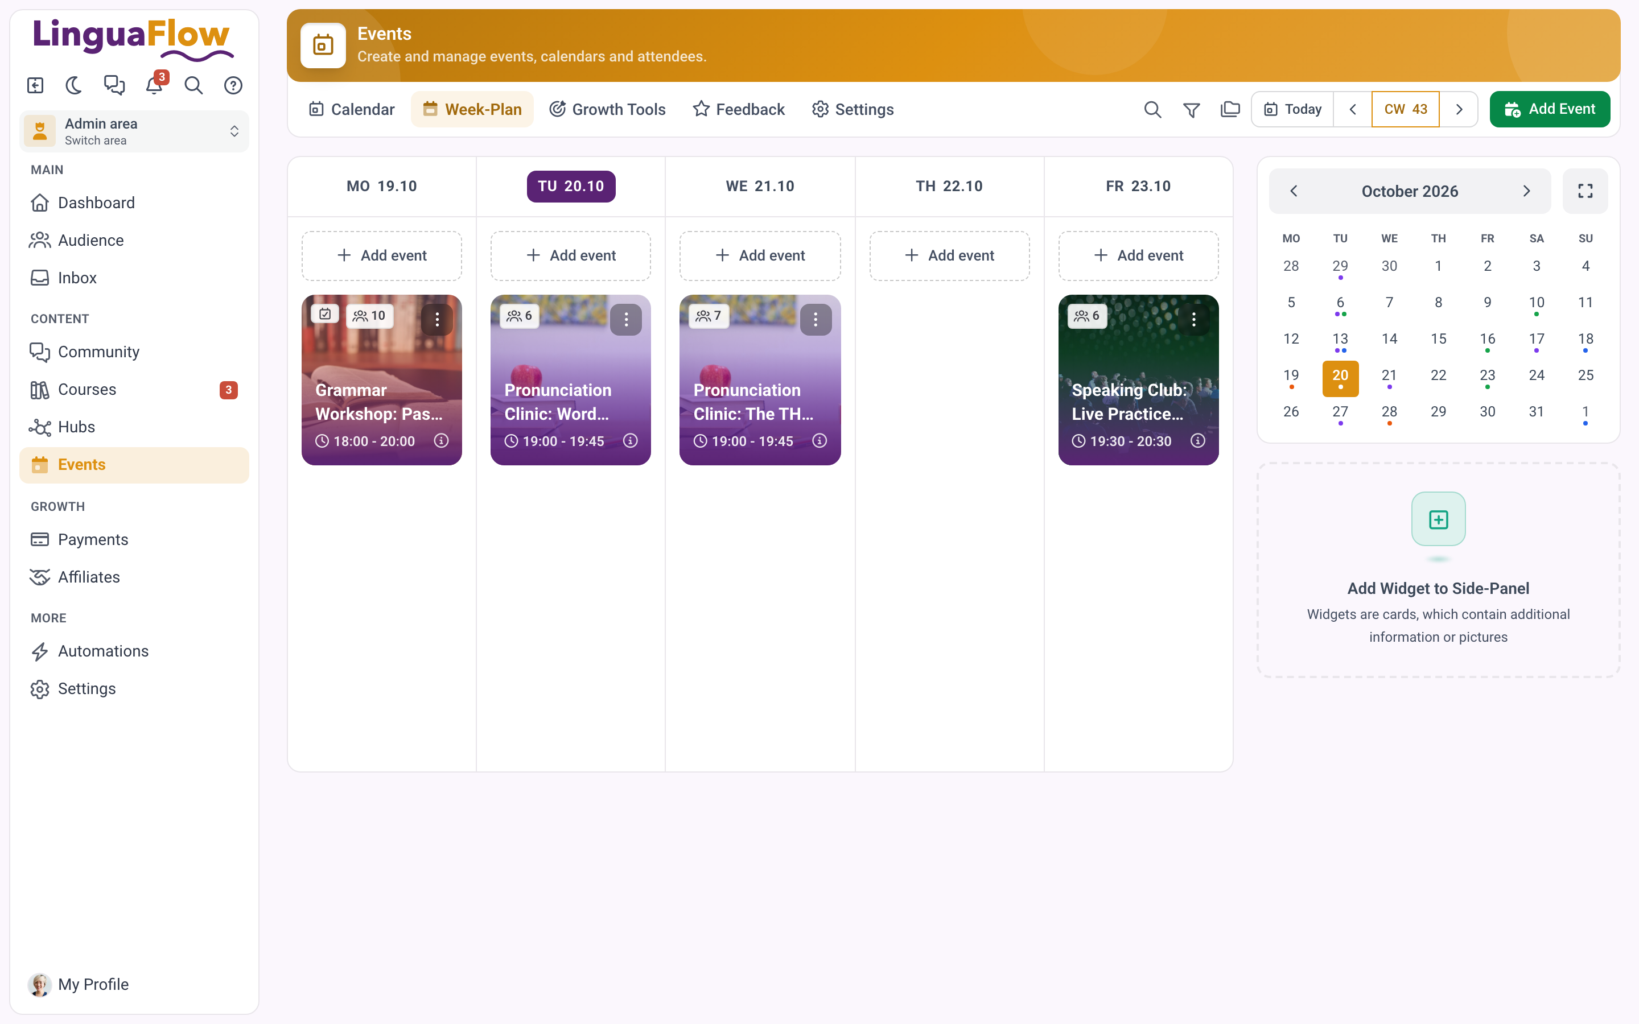This screenshot has height=1024, width=1639.
Task: Open three-dot menu on Tuesday's Pronunciation Clinic
Action: click(x=626, y=319)
